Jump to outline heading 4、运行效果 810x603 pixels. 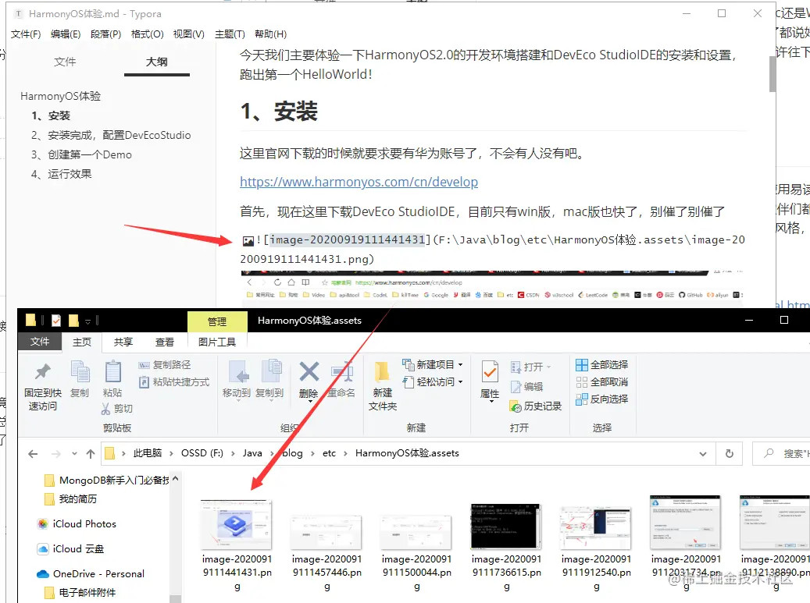tap(62, 175)
